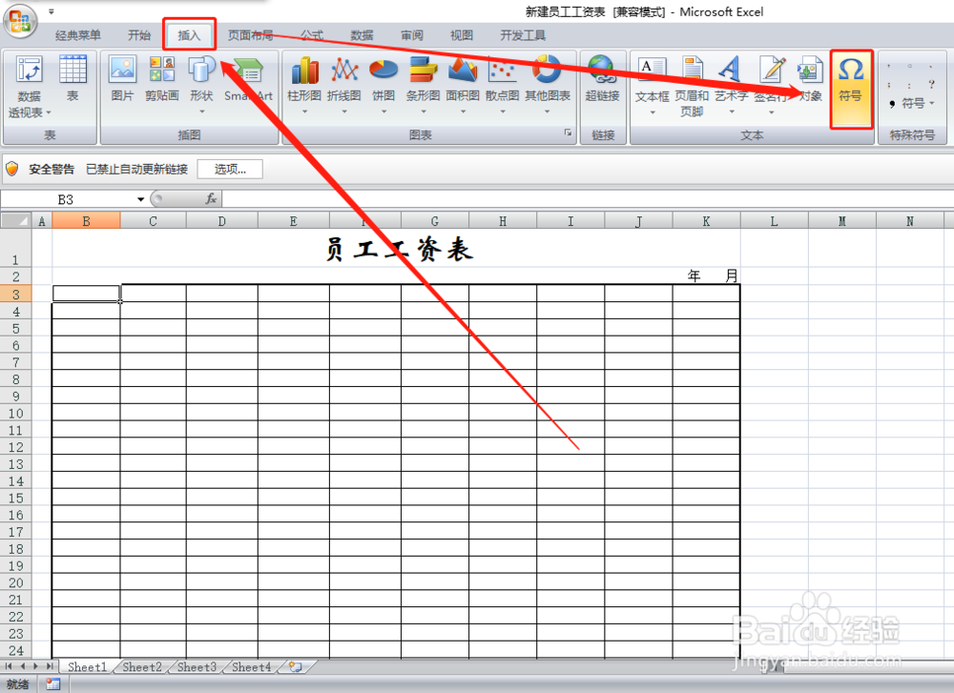The image size is (954, 693).
Task: Open the Office button menu
Action: pos(20,21)
